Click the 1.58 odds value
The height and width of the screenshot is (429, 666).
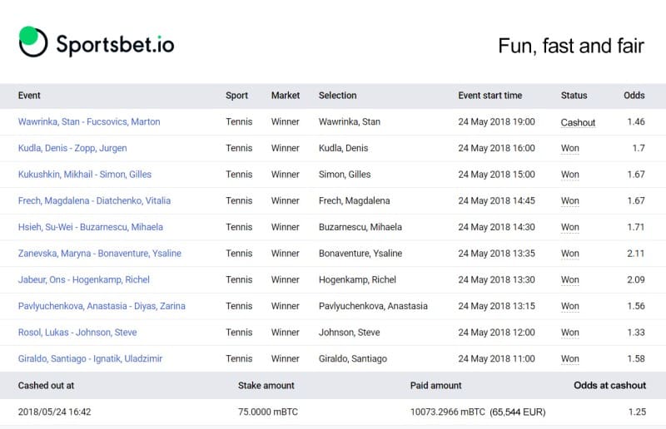click(636, 358)
